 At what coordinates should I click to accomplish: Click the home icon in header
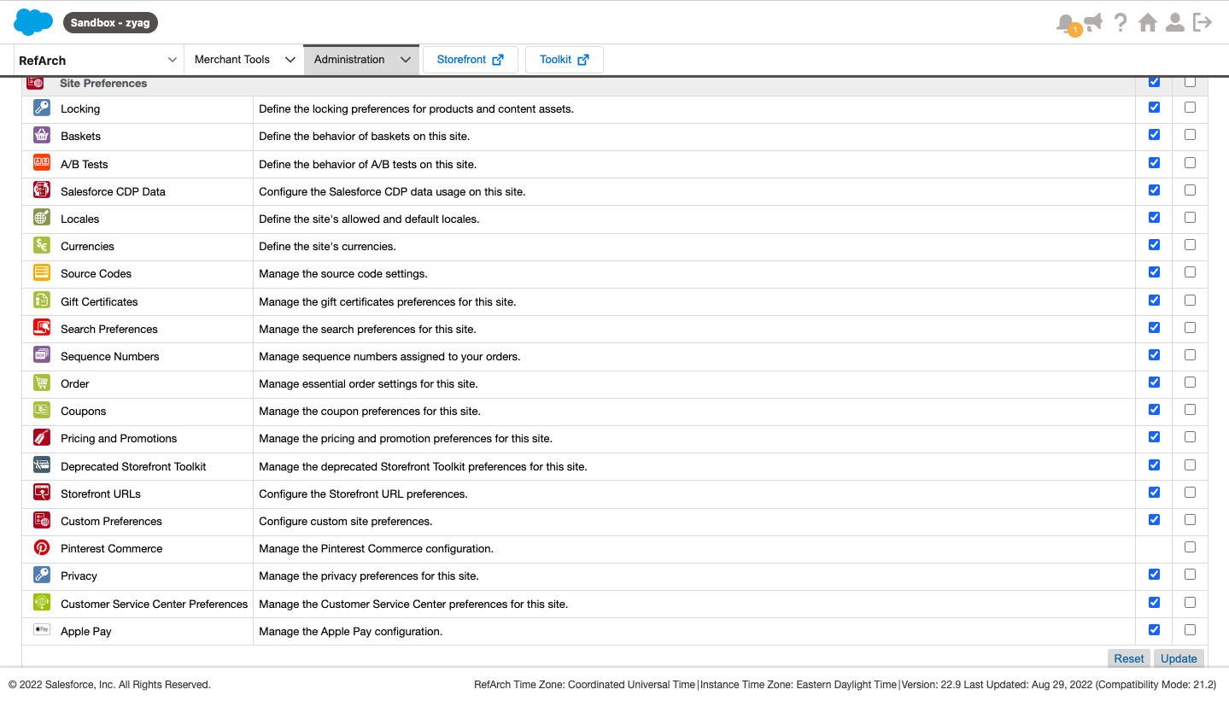[x=1148, y=23]
